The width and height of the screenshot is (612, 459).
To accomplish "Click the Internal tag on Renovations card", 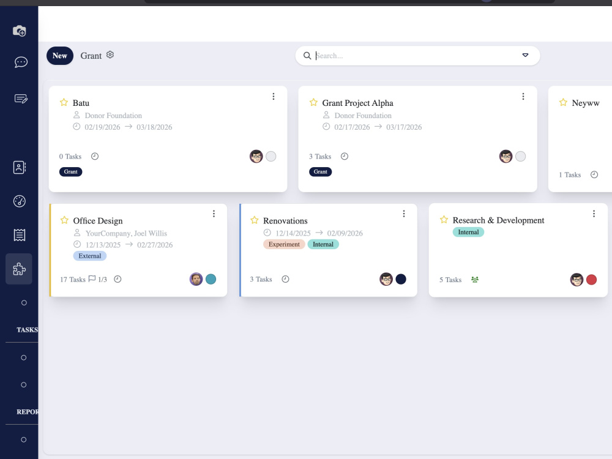I will point(323,244).
